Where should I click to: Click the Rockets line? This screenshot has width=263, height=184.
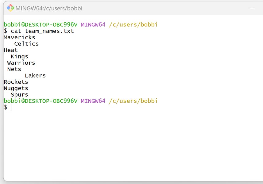[16, 82]
